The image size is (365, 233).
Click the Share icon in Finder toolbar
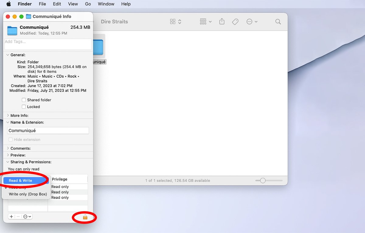point(222,22)
